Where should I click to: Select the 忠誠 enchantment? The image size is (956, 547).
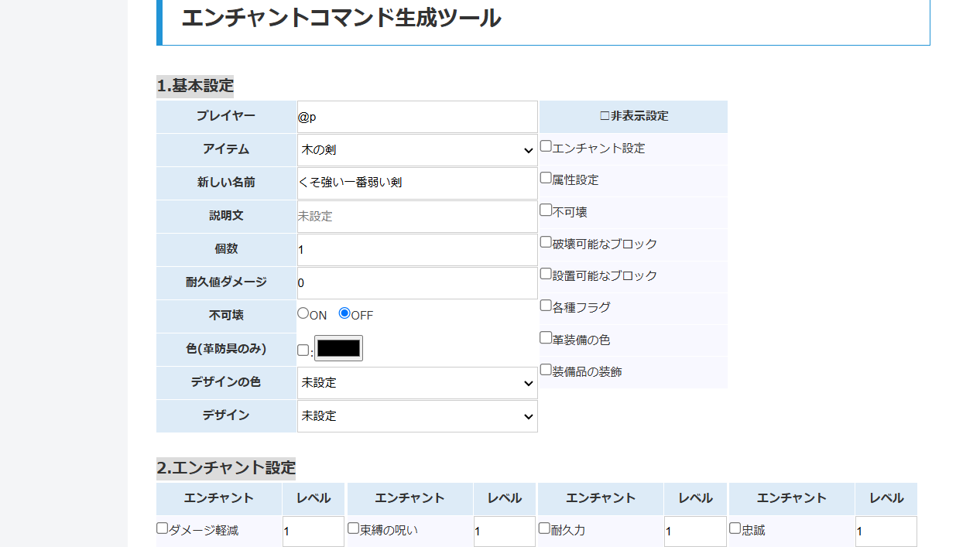point(734,527)
